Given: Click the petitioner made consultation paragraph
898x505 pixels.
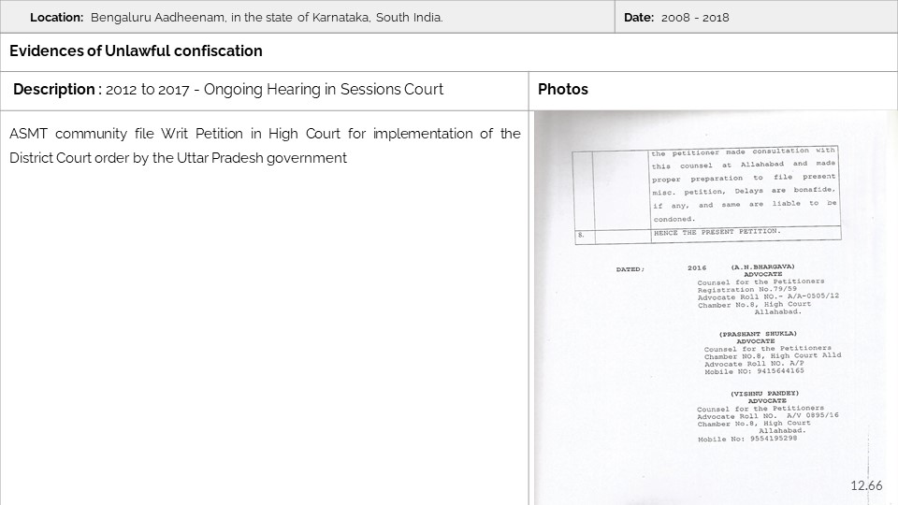Looking at the screenshot, I should [x=744, y=184].
